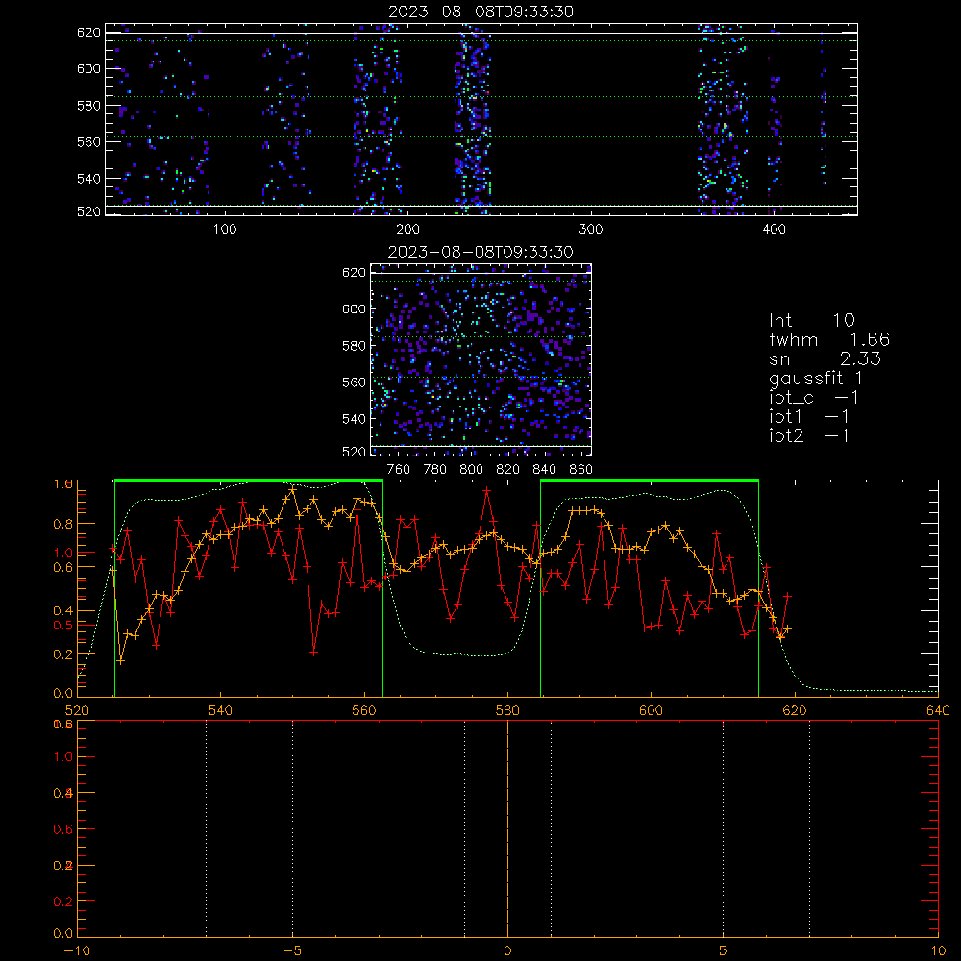Click x-axis tick 860 of middle image

coord(581,470)
